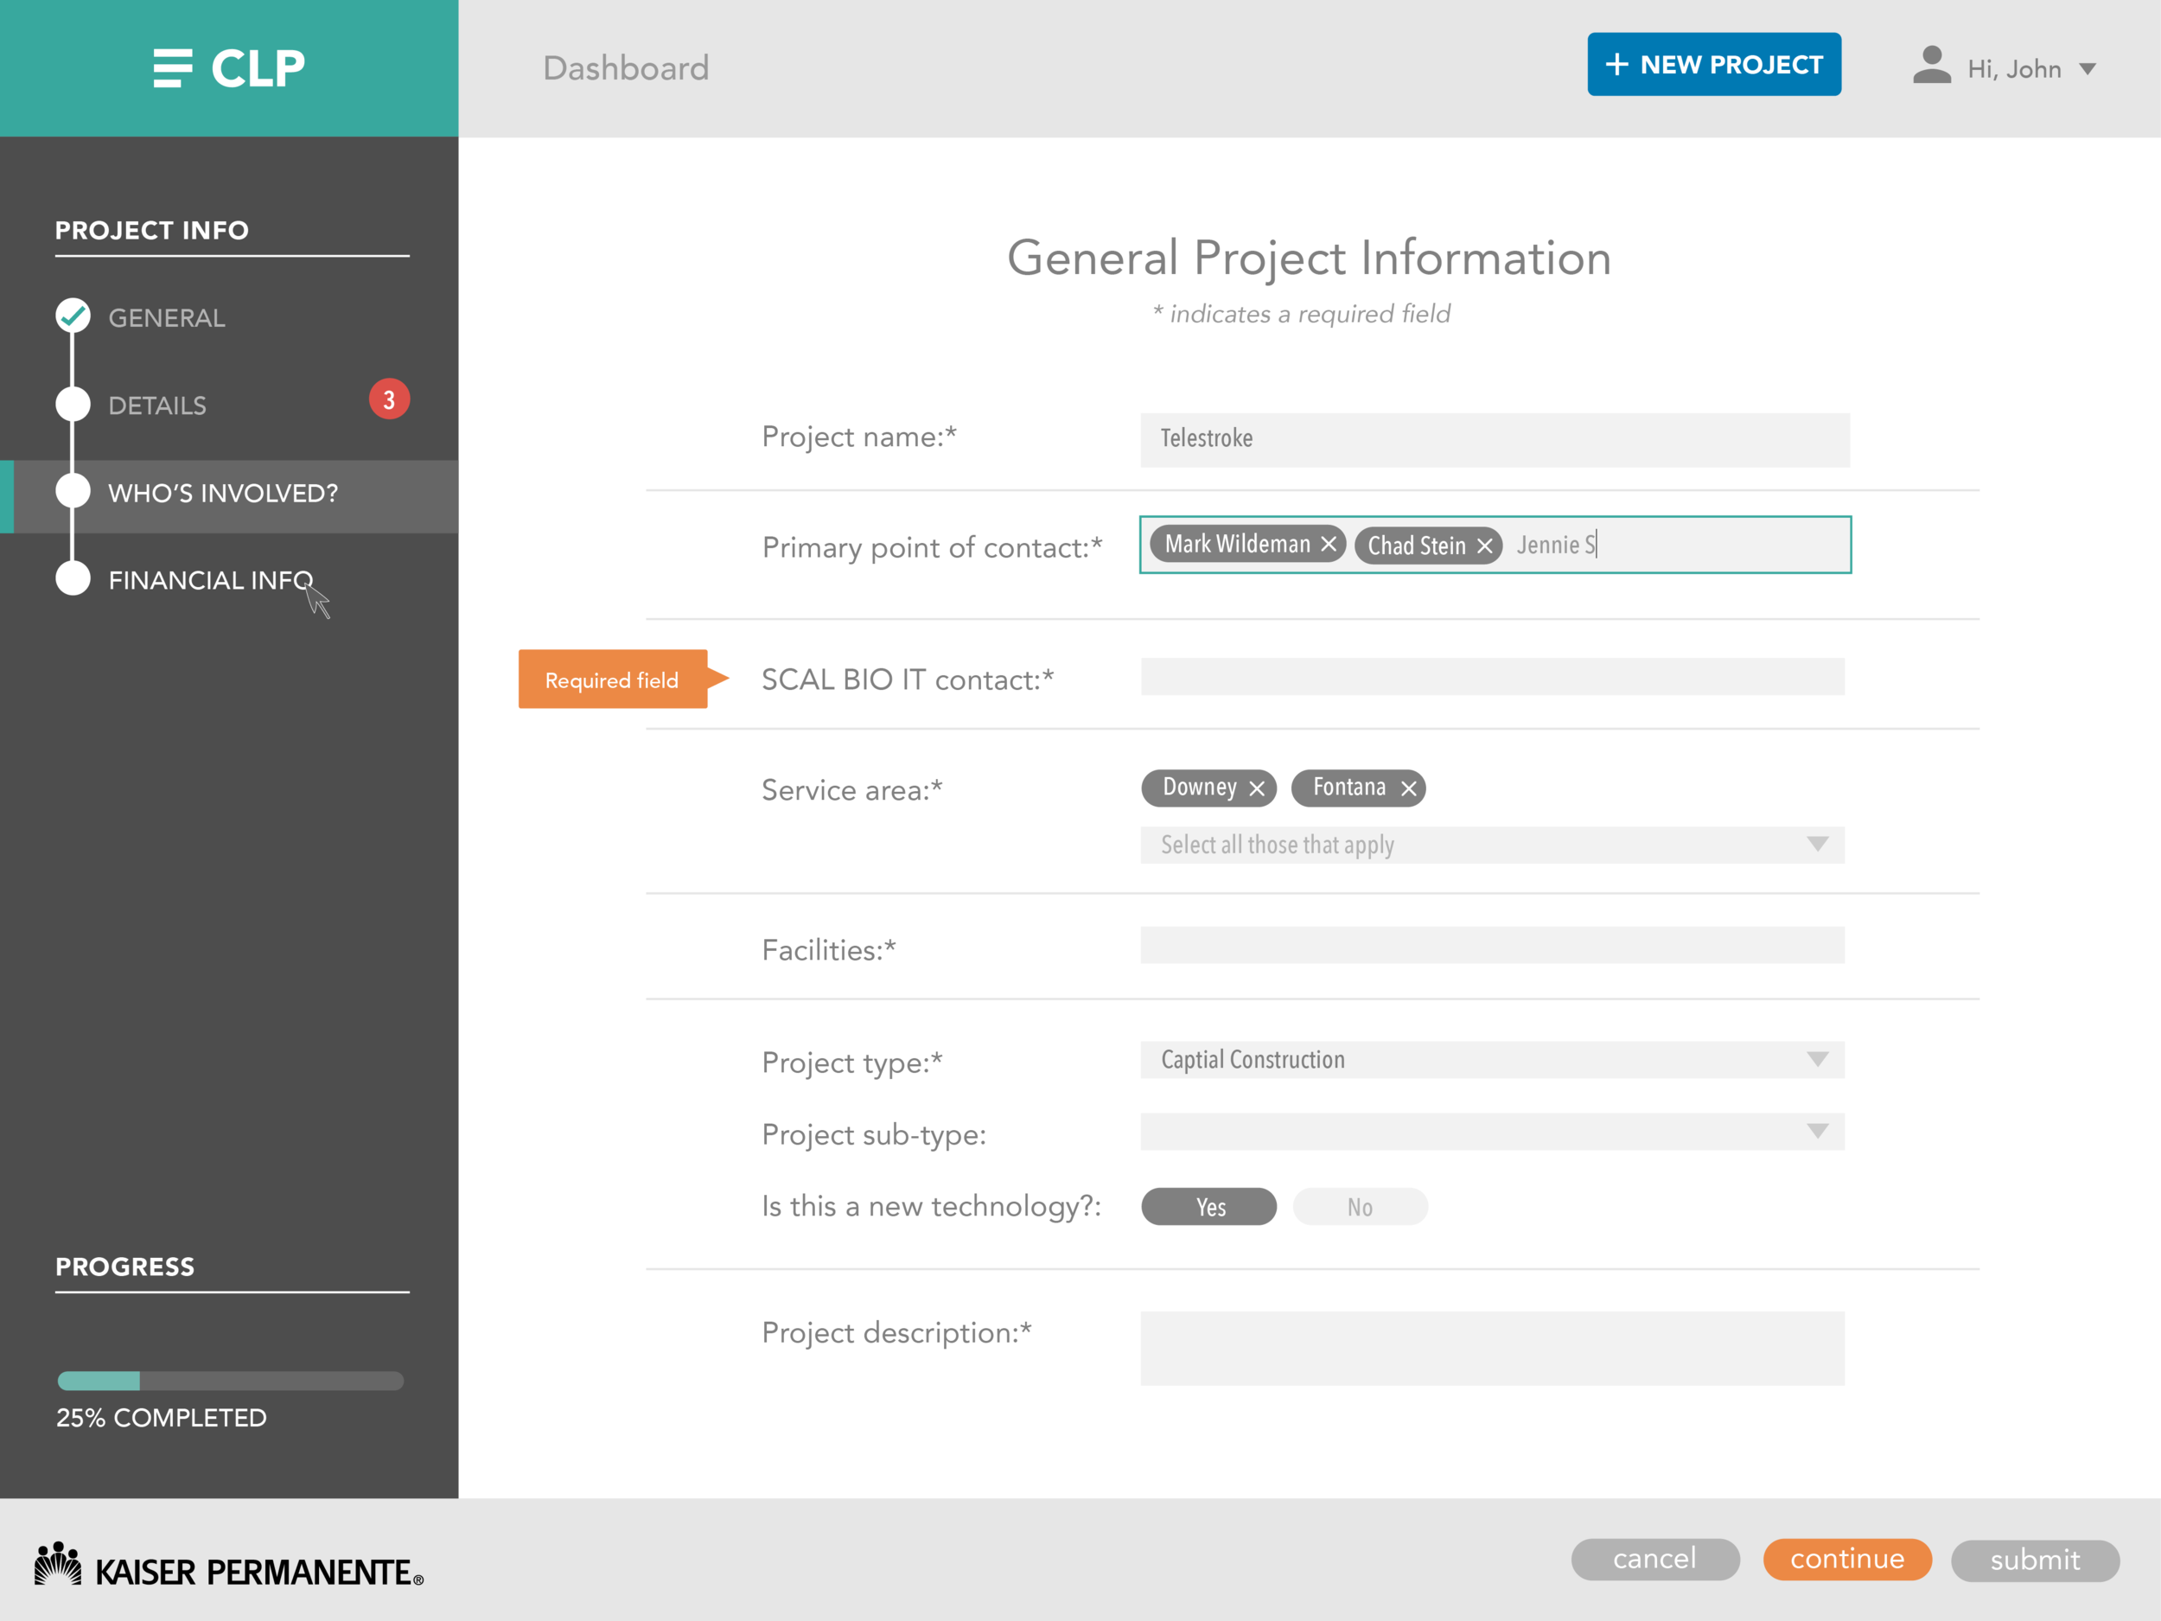The image size is (2161, 1621).
Task: Go to the Details section
Action: (157, 405)
